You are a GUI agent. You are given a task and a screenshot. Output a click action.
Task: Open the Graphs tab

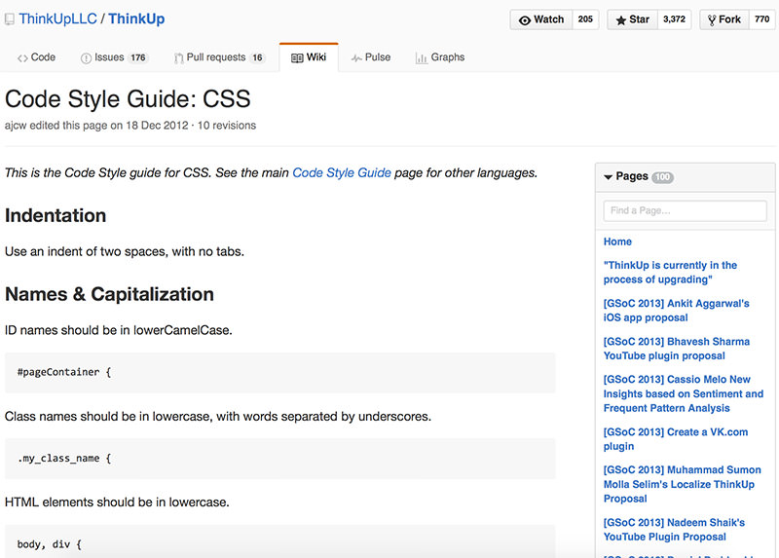click(440, 57)
